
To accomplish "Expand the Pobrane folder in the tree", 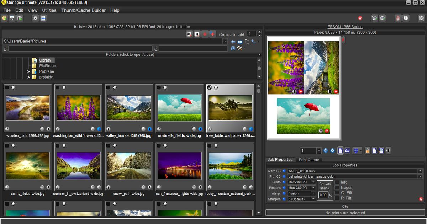I will [29, 71].
